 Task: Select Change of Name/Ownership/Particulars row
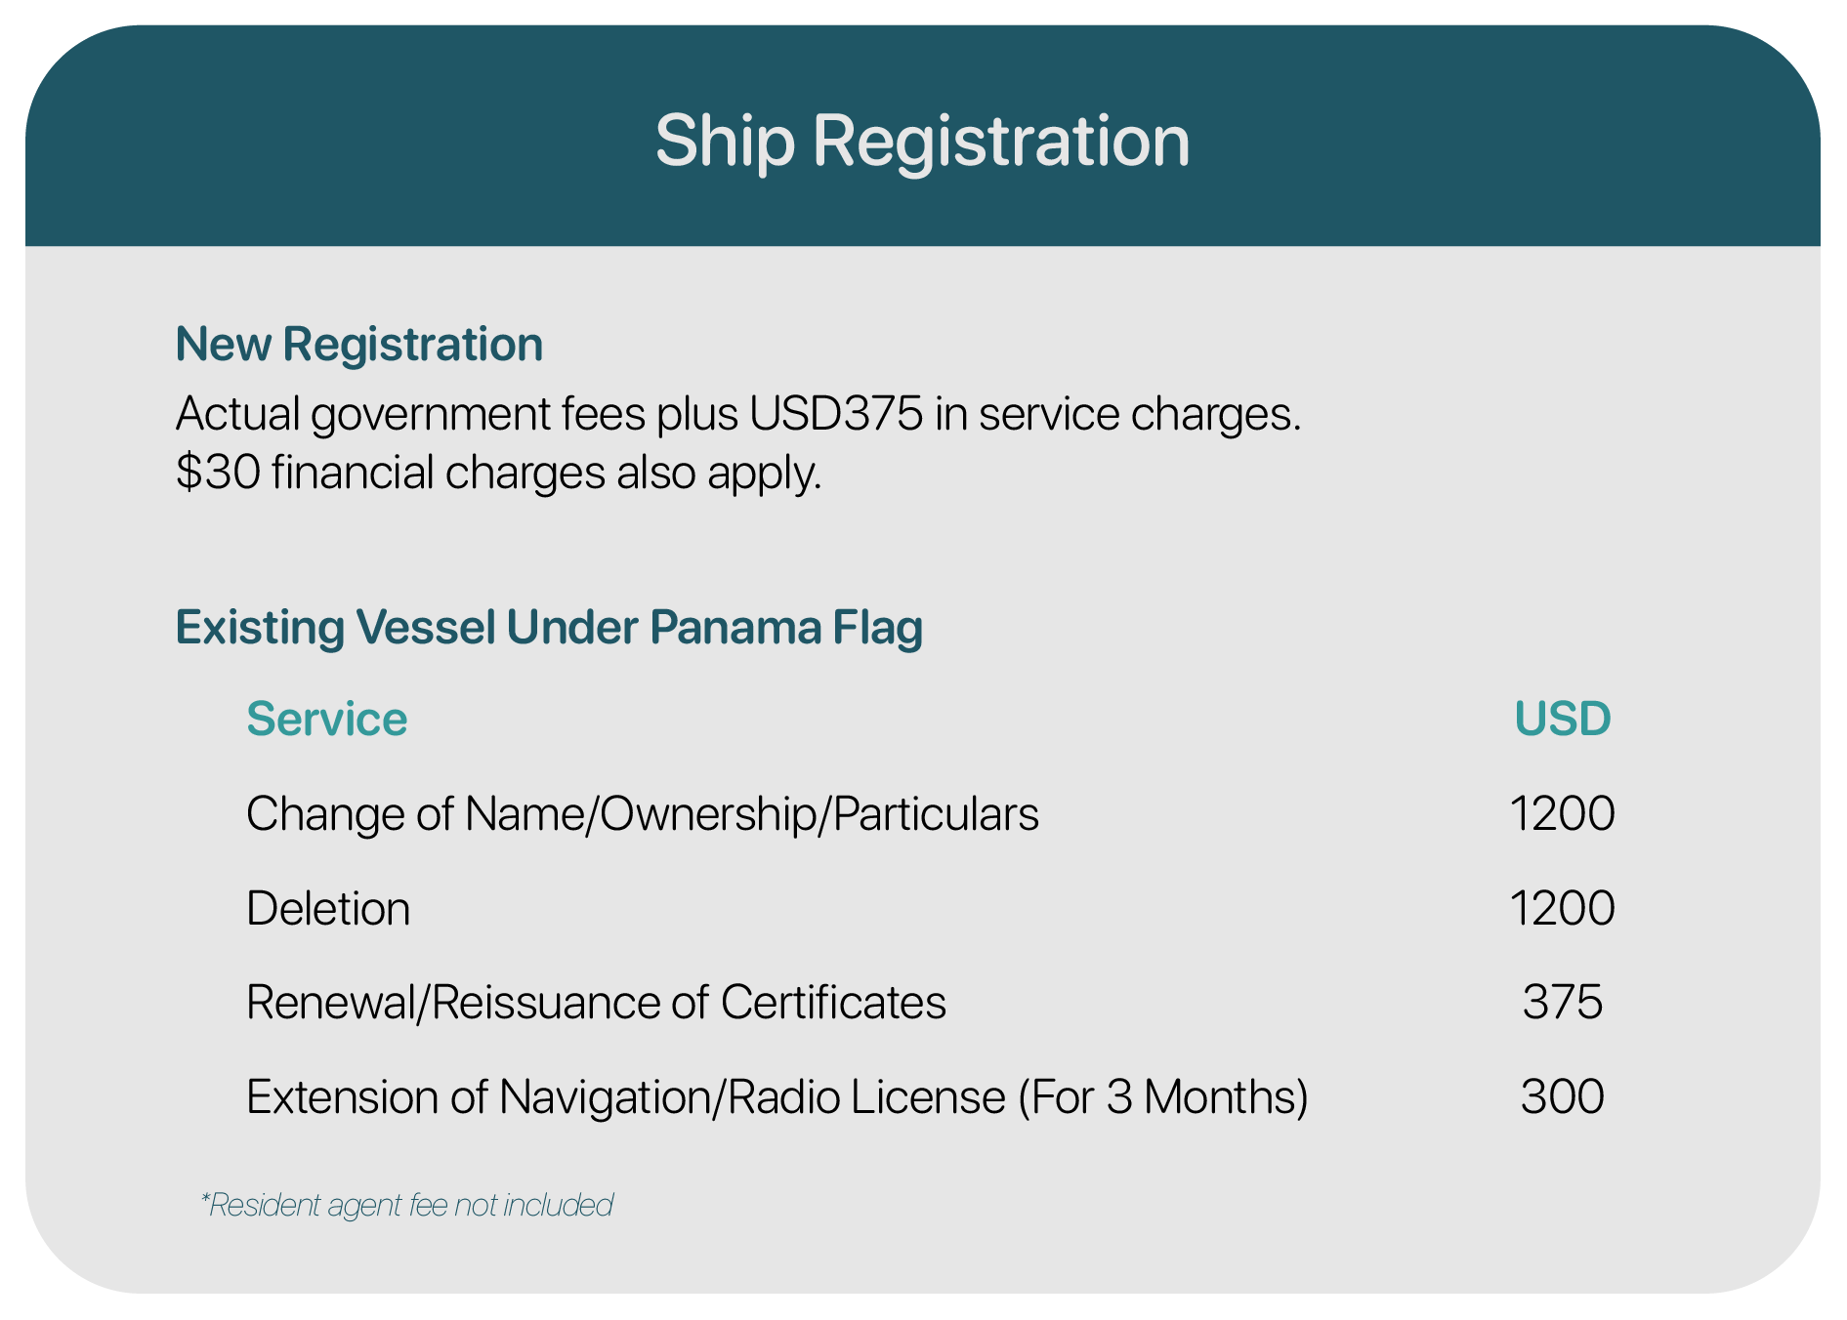pyautogui.click(x=931, y=813)
